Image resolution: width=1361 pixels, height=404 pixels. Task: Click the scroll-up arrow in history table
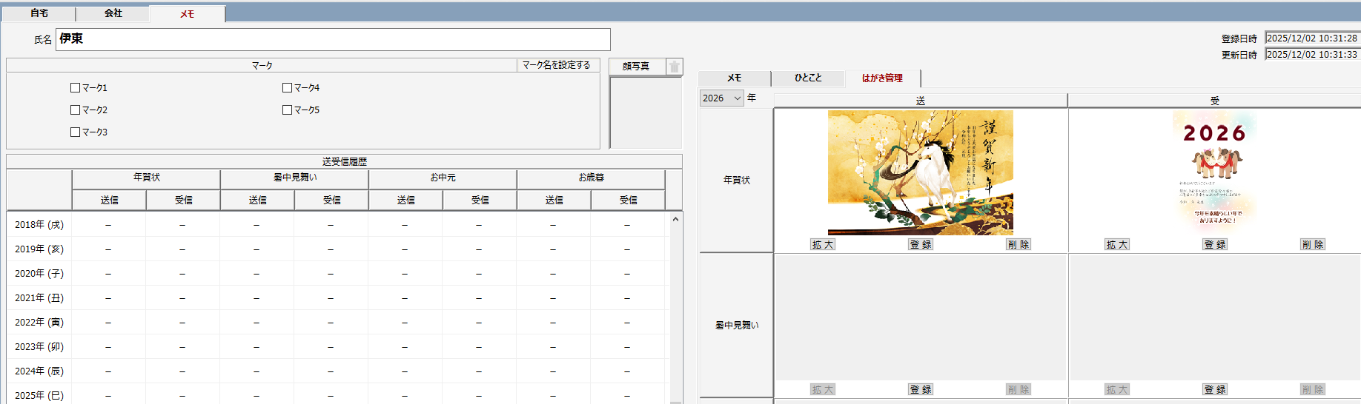pyautogui.click(x=675, y=219)
